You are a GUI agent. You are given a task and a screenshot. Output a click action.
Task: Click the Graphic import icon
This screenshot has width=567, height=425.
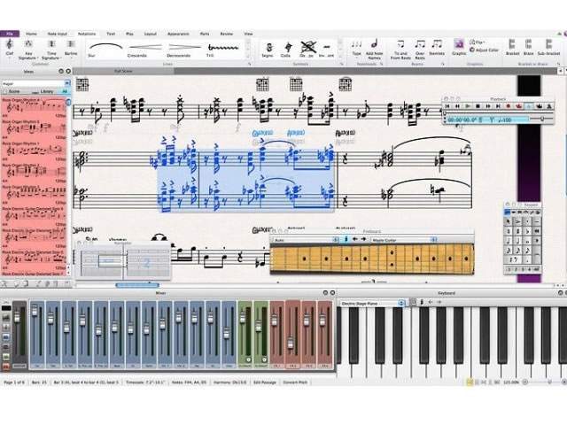459,44
